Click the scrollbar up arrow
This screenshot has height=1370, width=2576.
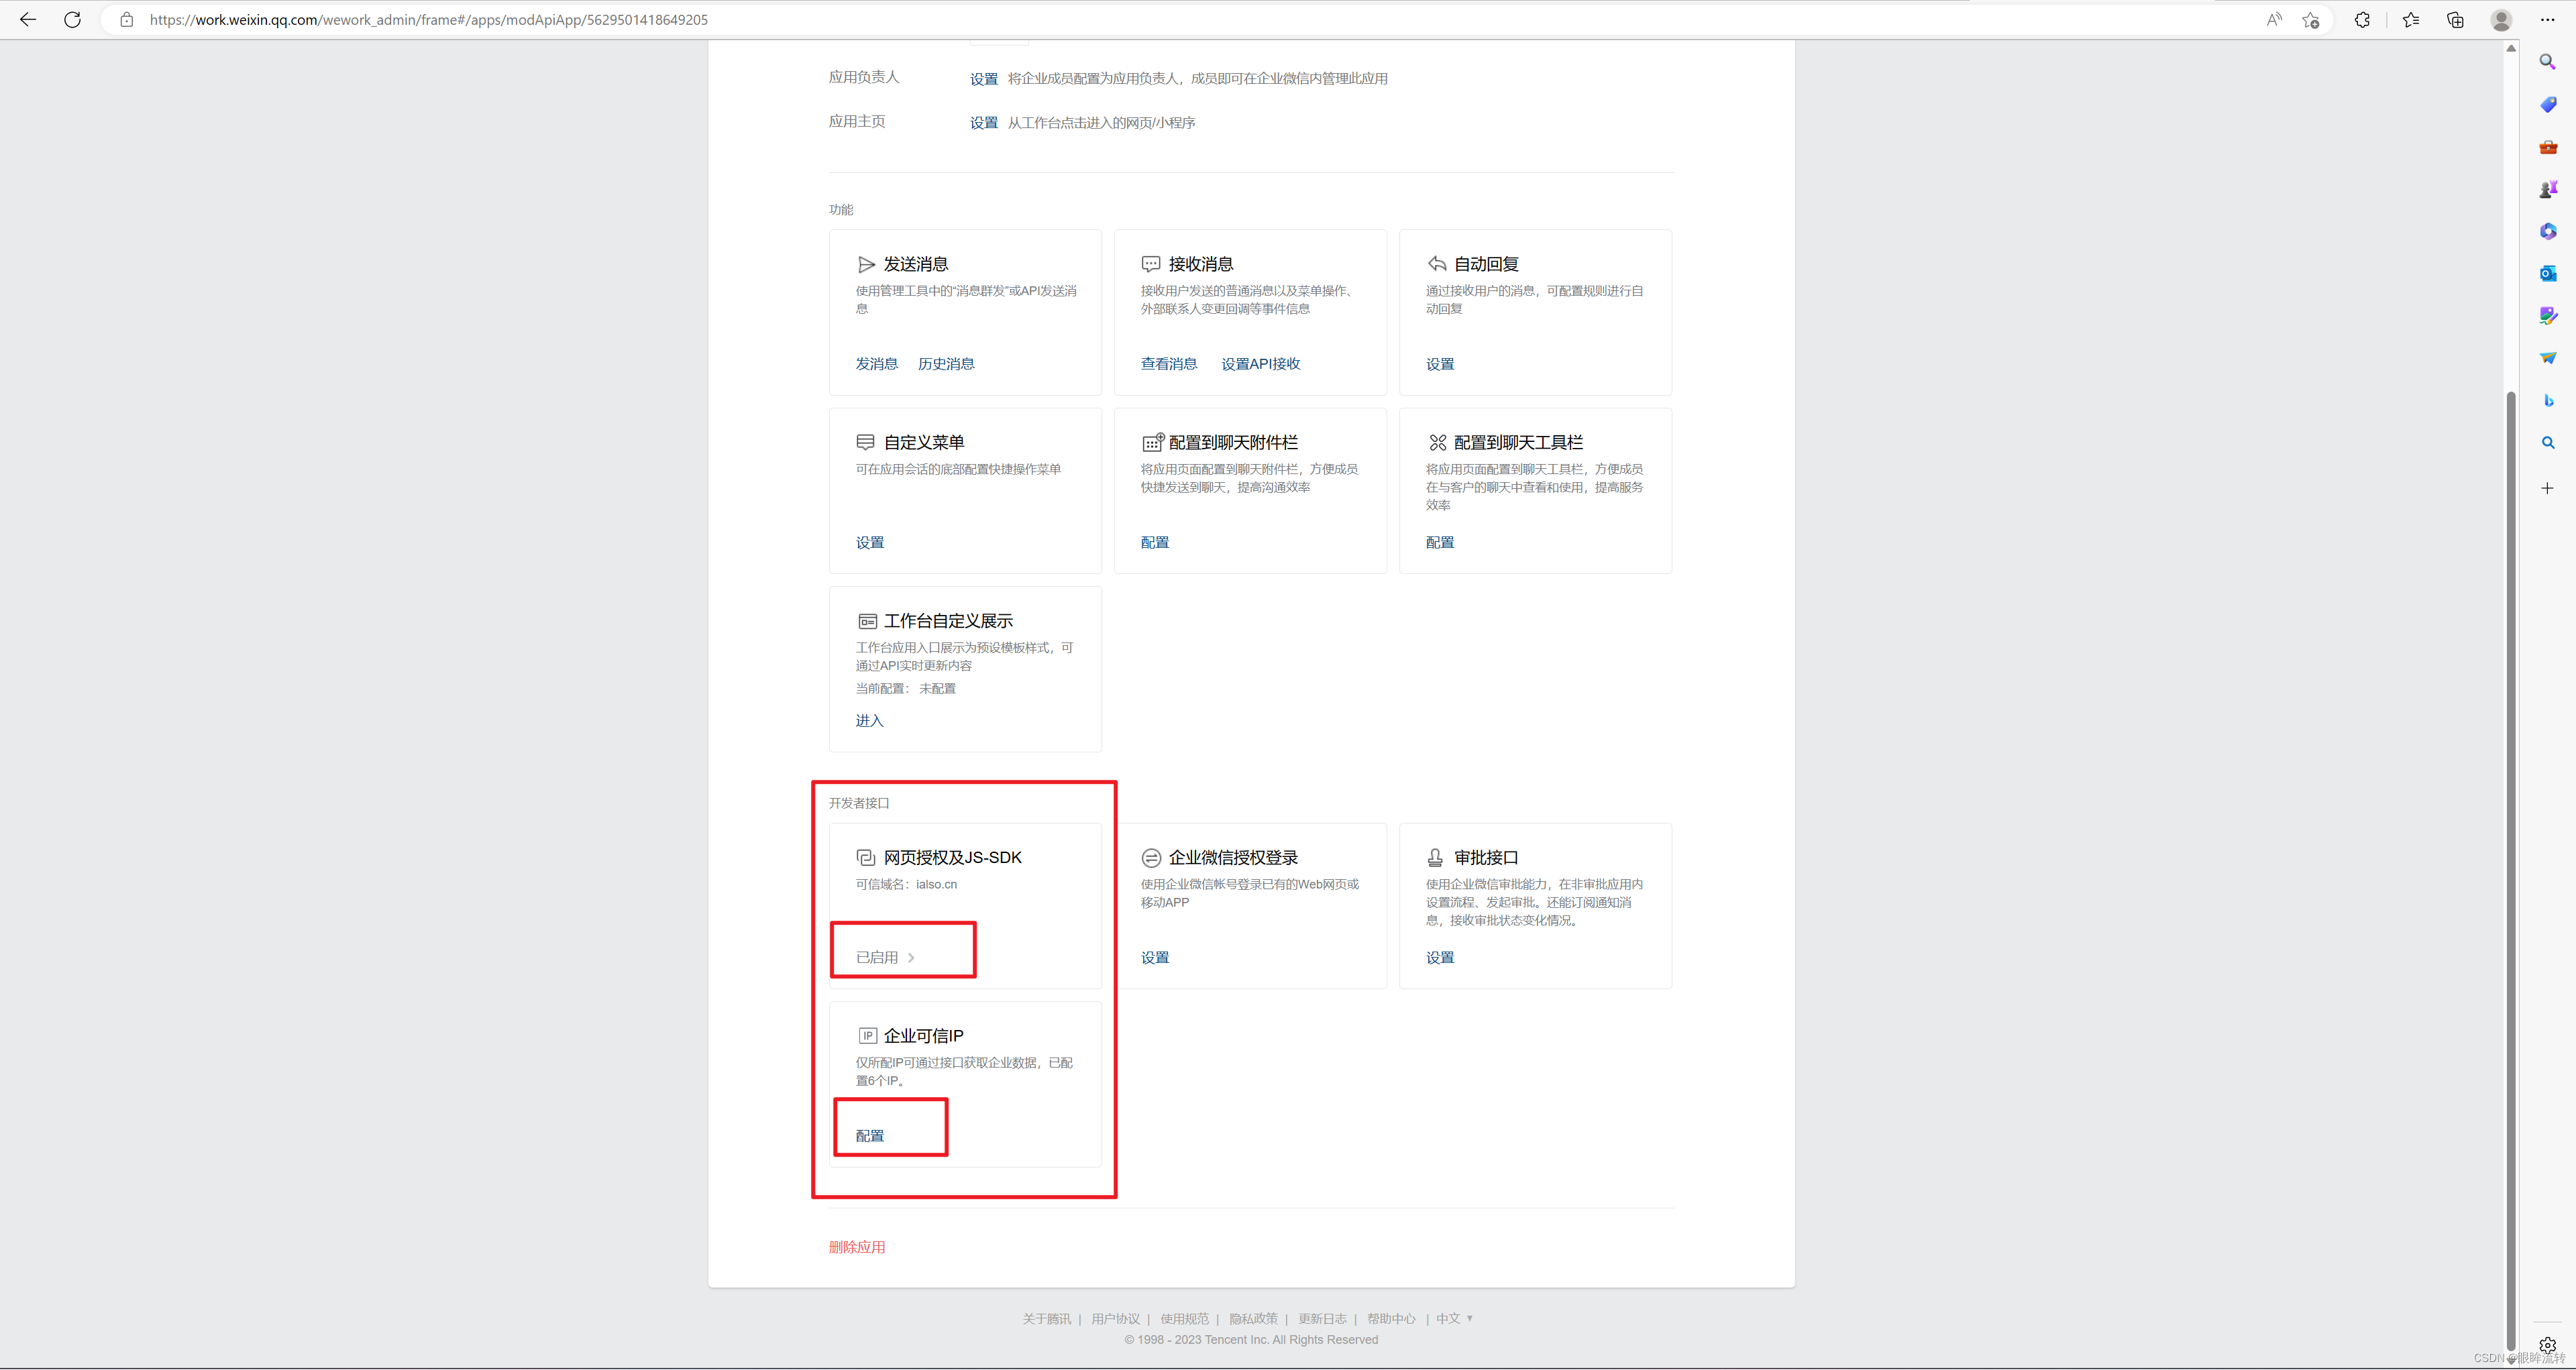tap(2510, 48)
